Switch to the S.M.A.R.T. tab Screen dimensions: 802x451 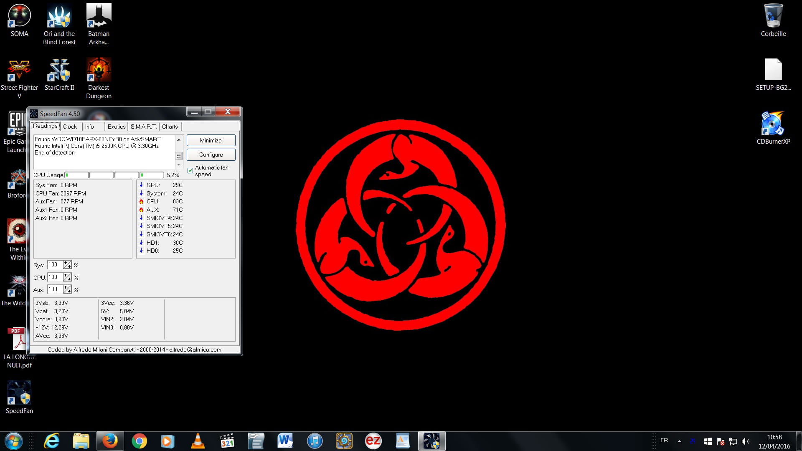(x=143, y=127)
